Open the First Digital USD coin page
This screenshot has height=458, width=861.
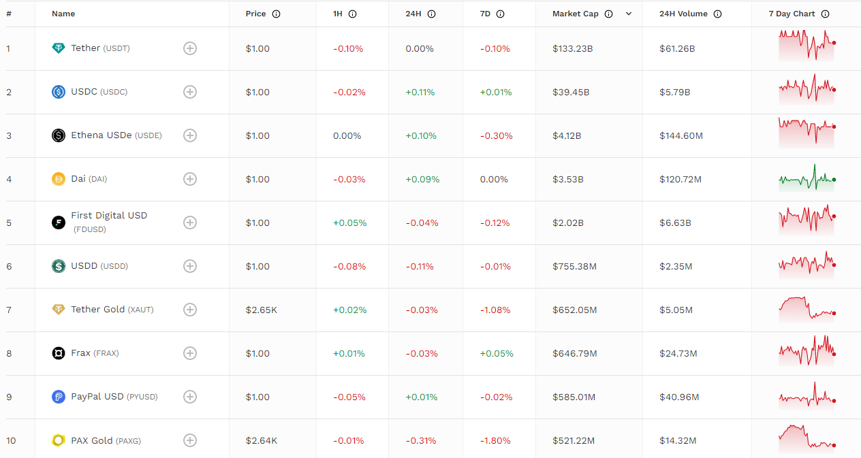point(109,216)
